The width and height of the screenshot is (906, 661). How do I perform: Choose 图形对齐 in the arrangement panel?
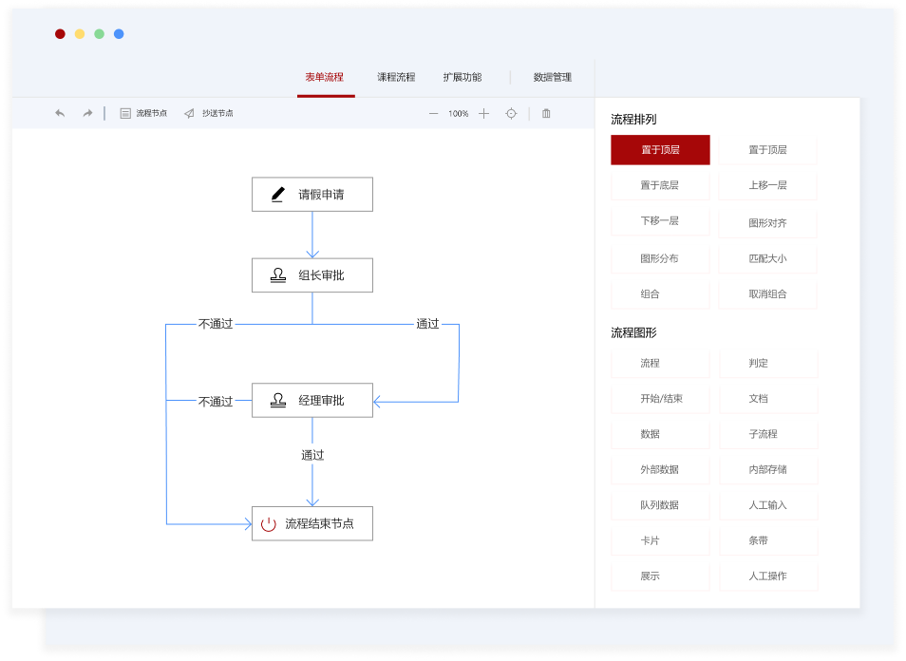tap(767, 223)
